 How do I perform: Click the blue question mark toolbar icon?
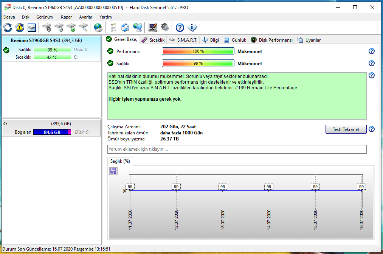pyautogui.click(x=180, y=28)
